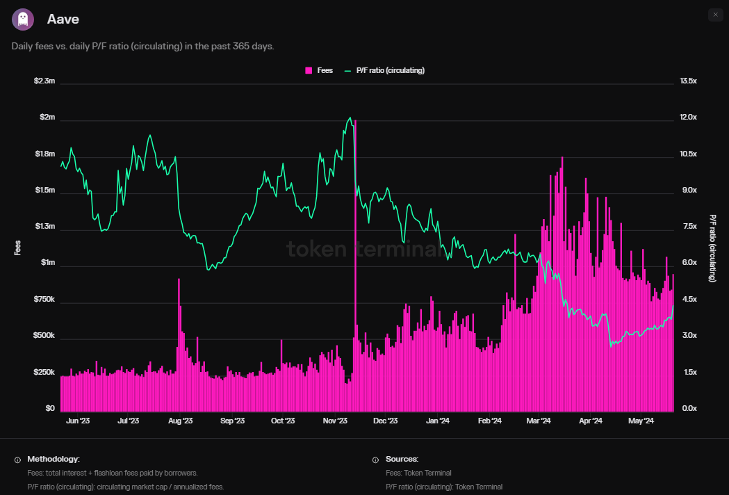
Task: Select the $250k fees axis label
Action: point(44,372)
